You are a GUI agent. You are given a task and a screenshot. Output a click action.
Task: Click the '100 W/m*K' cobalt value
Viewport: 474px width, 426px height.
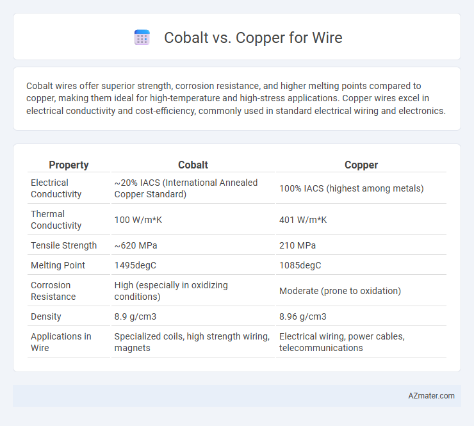coord(138,220)
